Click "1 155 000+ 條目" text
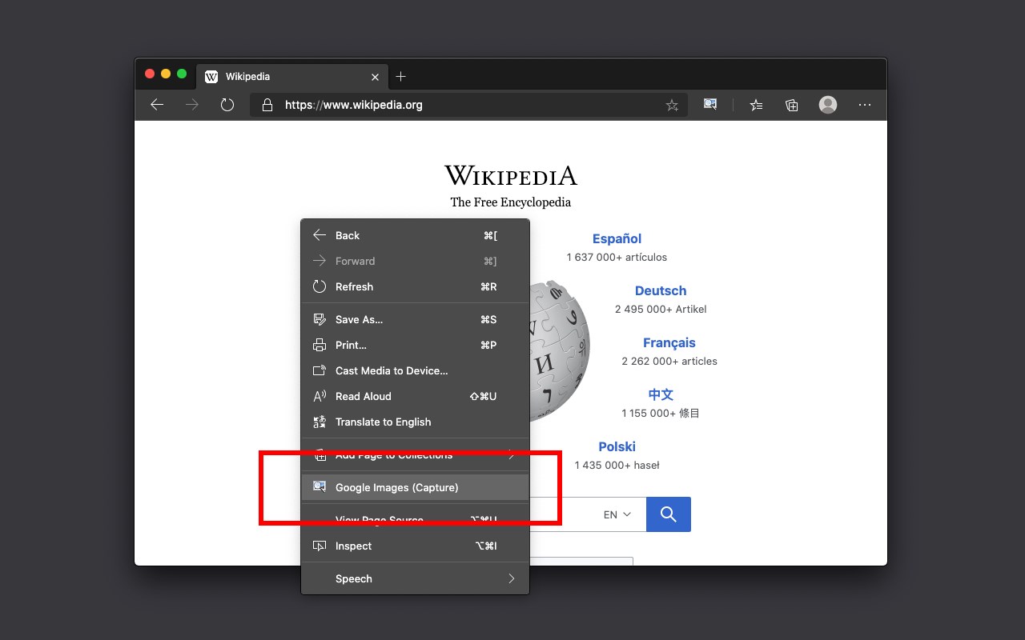This screenshot has width=1025, height=640. [661, 413]
